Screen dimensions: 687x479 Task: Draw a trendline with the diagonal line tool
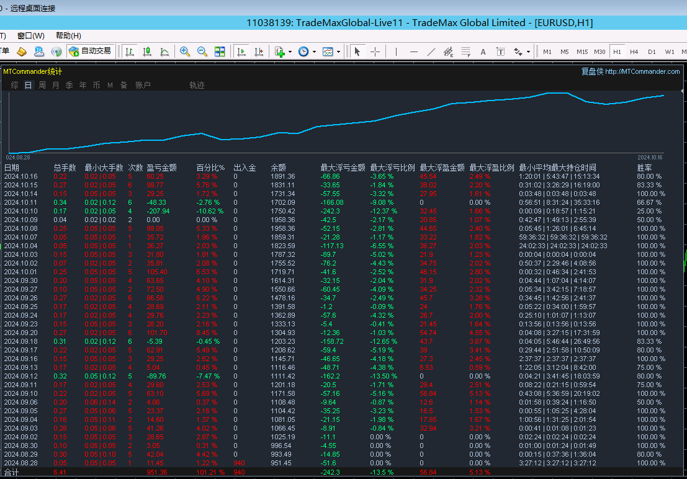tap(431, 51)
